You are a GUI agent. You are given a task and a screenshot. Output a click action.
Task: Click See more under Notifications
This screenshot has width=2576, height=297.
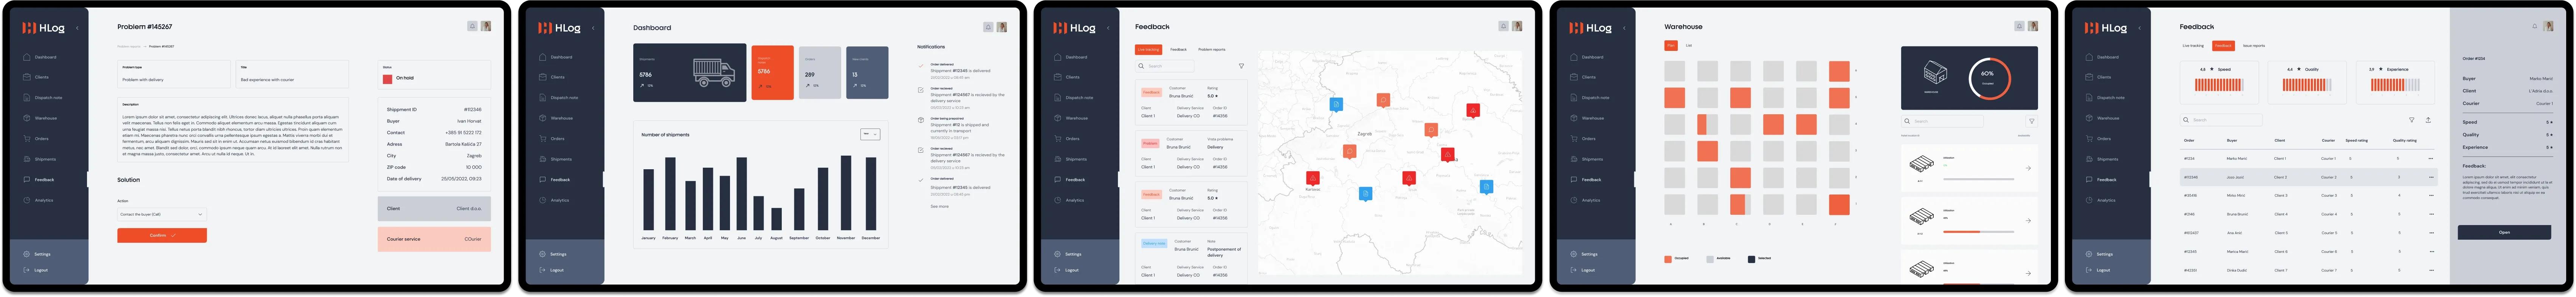(940, 206)
